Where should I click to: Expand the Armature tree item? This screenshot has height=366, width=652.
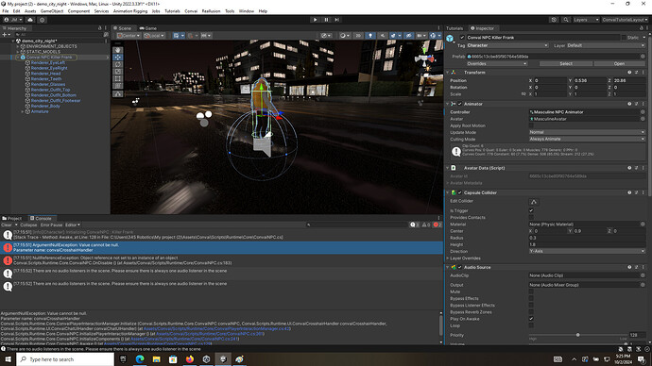[23, 111]
